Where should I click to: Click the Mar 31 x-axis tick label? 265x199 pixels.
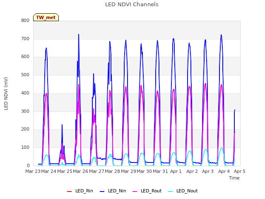[x=160, y=171]
